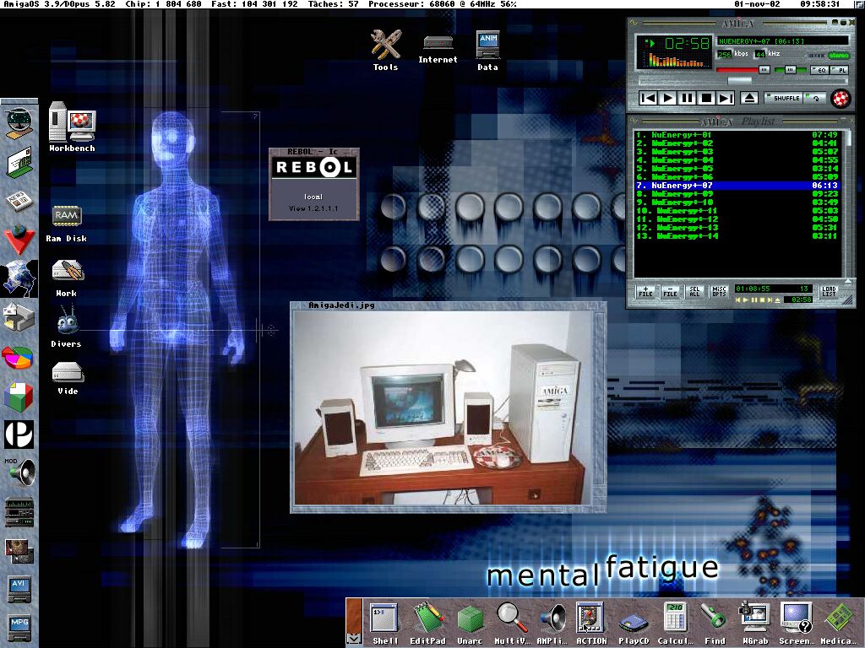Click the pie chart icon in left dock
This screenshot has width=865, height=648.
tap(18, 357)
